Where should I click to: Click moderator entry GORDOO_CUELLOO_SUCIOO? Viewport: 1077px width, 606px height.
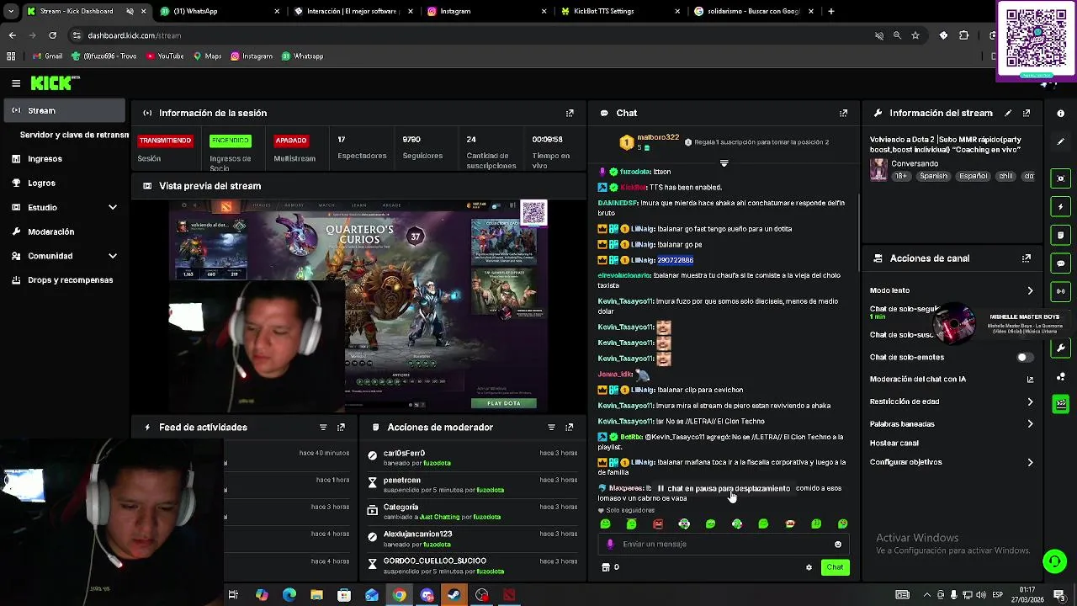[x=471, y=566]
